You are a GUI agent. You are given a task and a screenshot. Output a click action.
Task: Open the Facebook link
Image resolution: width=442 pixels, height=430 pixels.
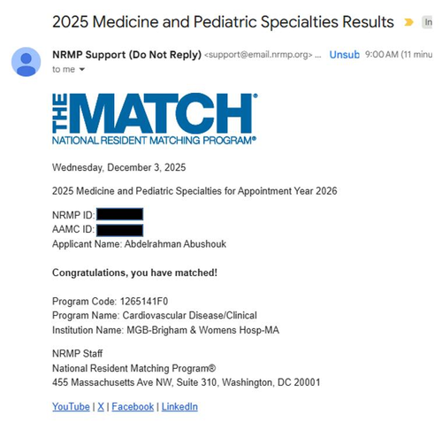click(x=133, y=406)
